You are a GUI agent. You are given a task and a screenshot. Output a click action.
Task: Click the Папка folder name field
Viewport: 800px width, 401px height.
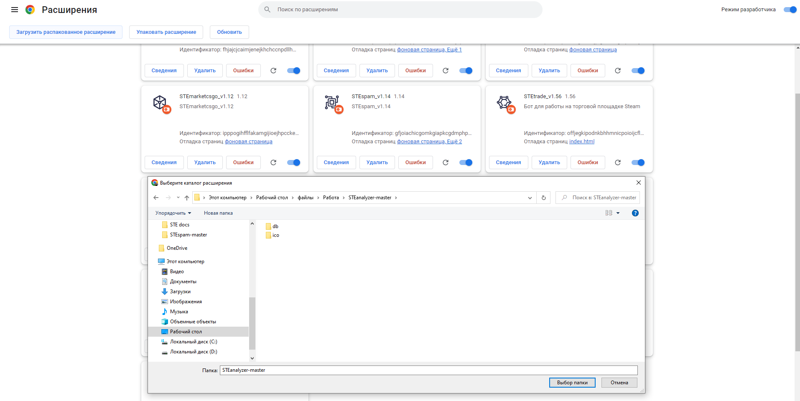(x=429, y=370)
